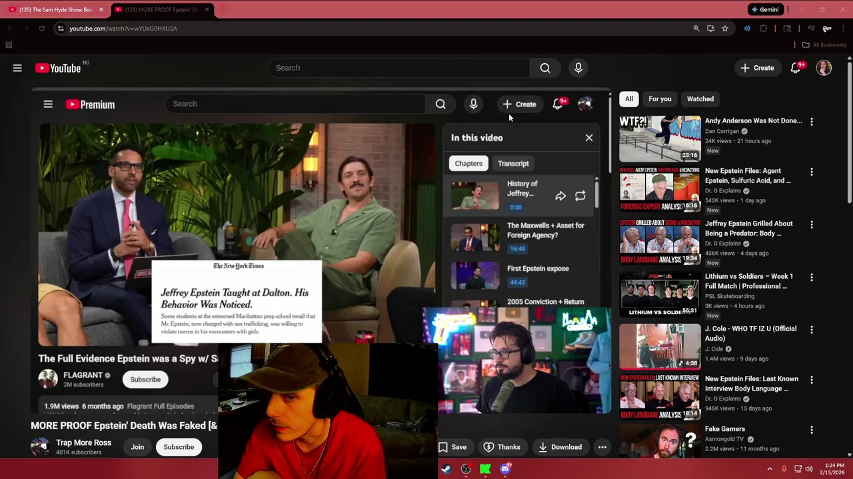Download the video

[560, 447]
